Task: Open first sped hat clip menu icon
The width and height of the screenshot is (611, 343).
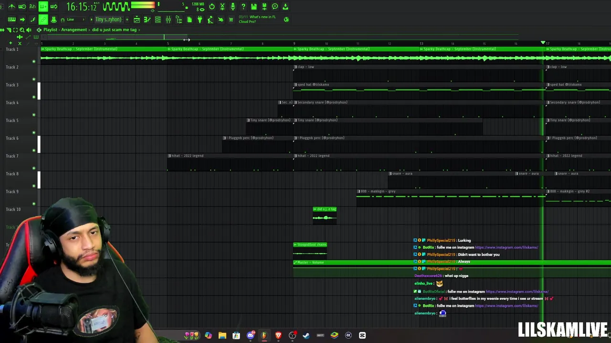Action: coord(295,85)
